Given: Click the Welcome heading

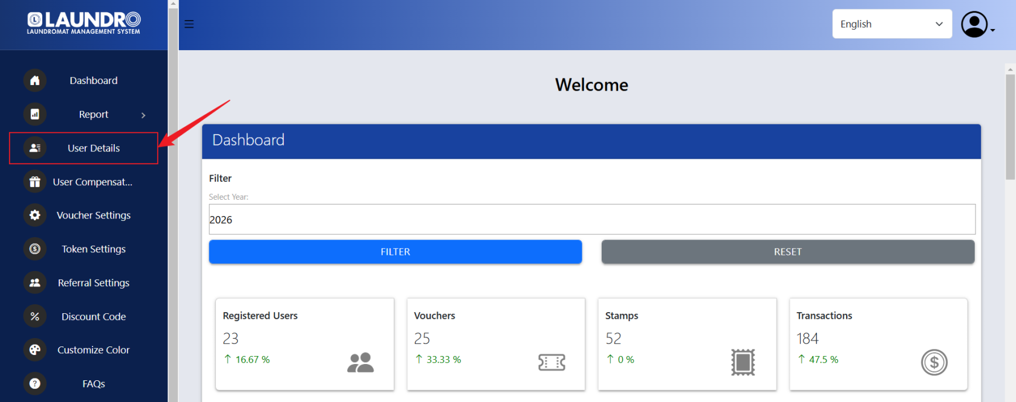Looking at the screenshot, I should pos(591,85).
